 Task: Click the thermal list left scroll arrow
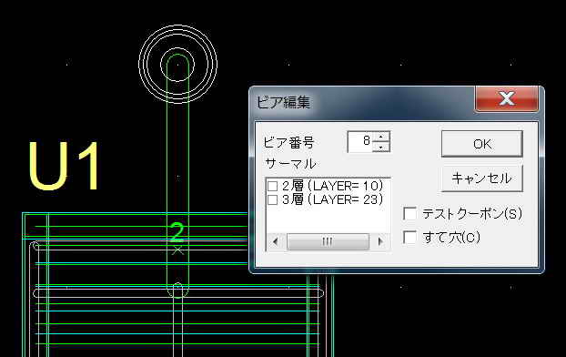pyautogui.click(x=275, y=241)
